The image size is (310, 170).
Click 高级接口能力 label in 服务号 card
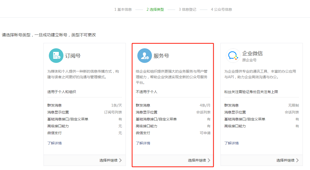[x=147, y=126]
